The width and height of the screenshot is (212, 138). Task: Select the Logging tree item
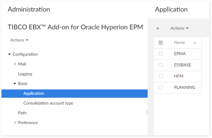[x=25, y=74]
